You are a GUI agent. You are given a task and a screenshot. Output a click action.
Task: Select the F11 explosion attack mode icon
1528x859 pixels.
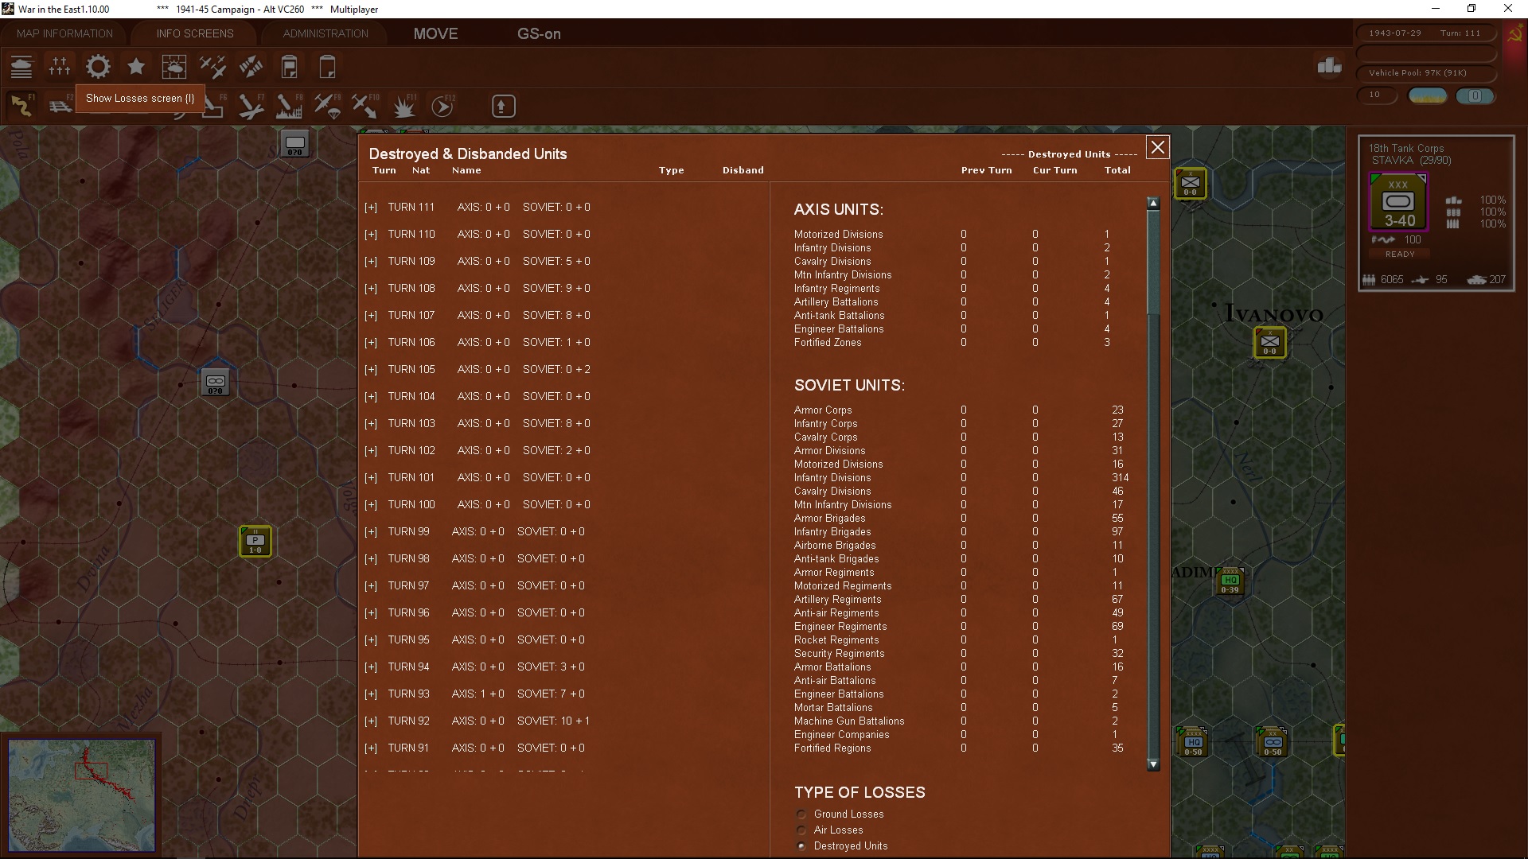(x=404, y=106)
